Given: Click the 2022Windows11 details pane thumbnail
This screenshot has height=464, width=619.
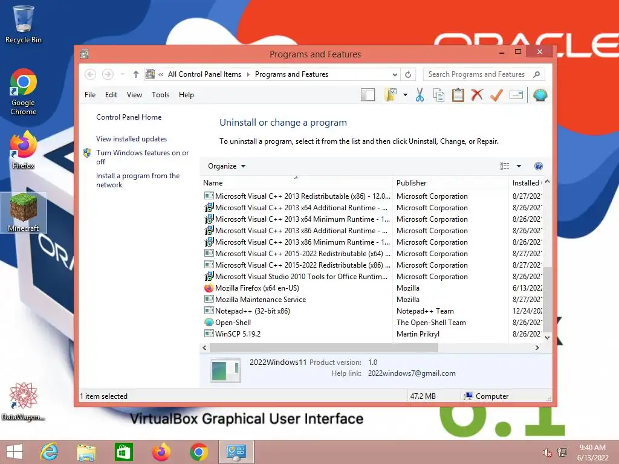Looking at the screenshot, I should (x=225, y=371).
